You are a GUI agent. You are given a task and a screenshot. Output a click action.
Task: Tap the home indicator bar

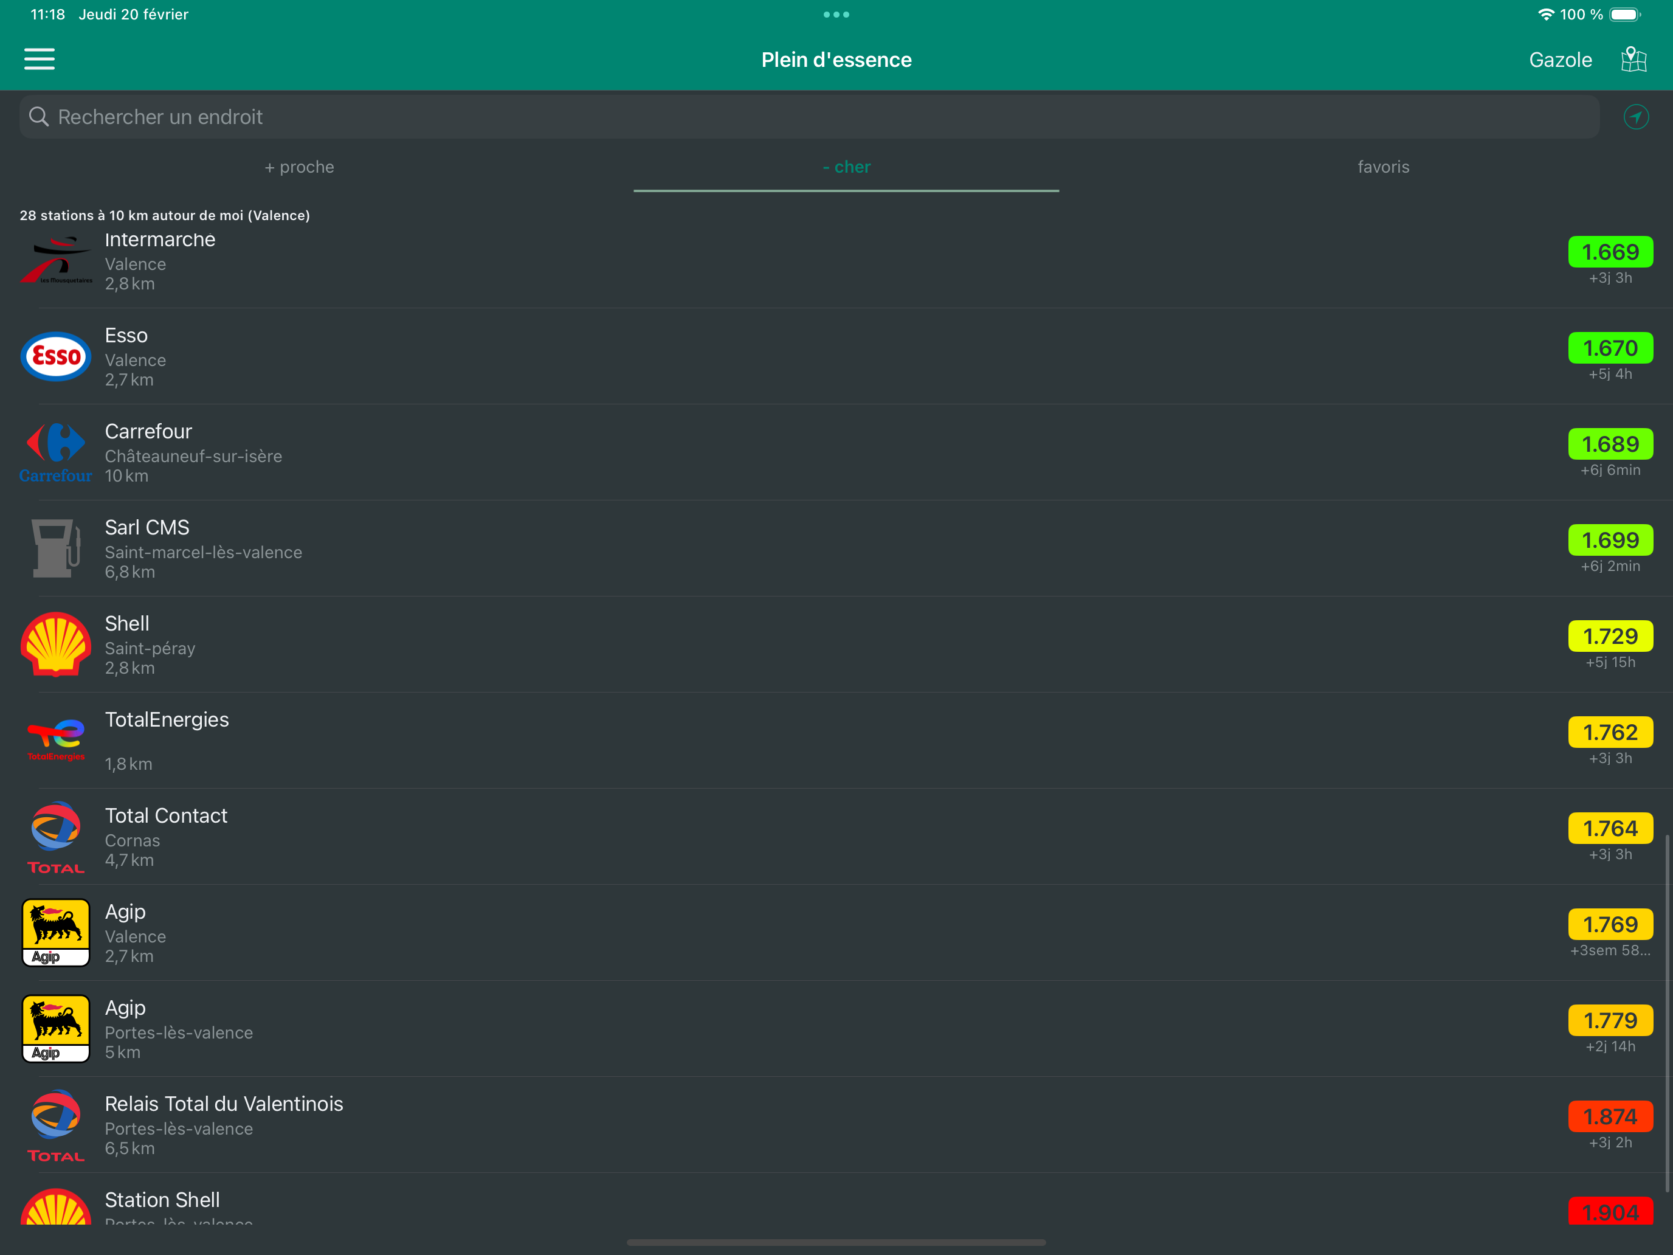tap(836, 1242)
